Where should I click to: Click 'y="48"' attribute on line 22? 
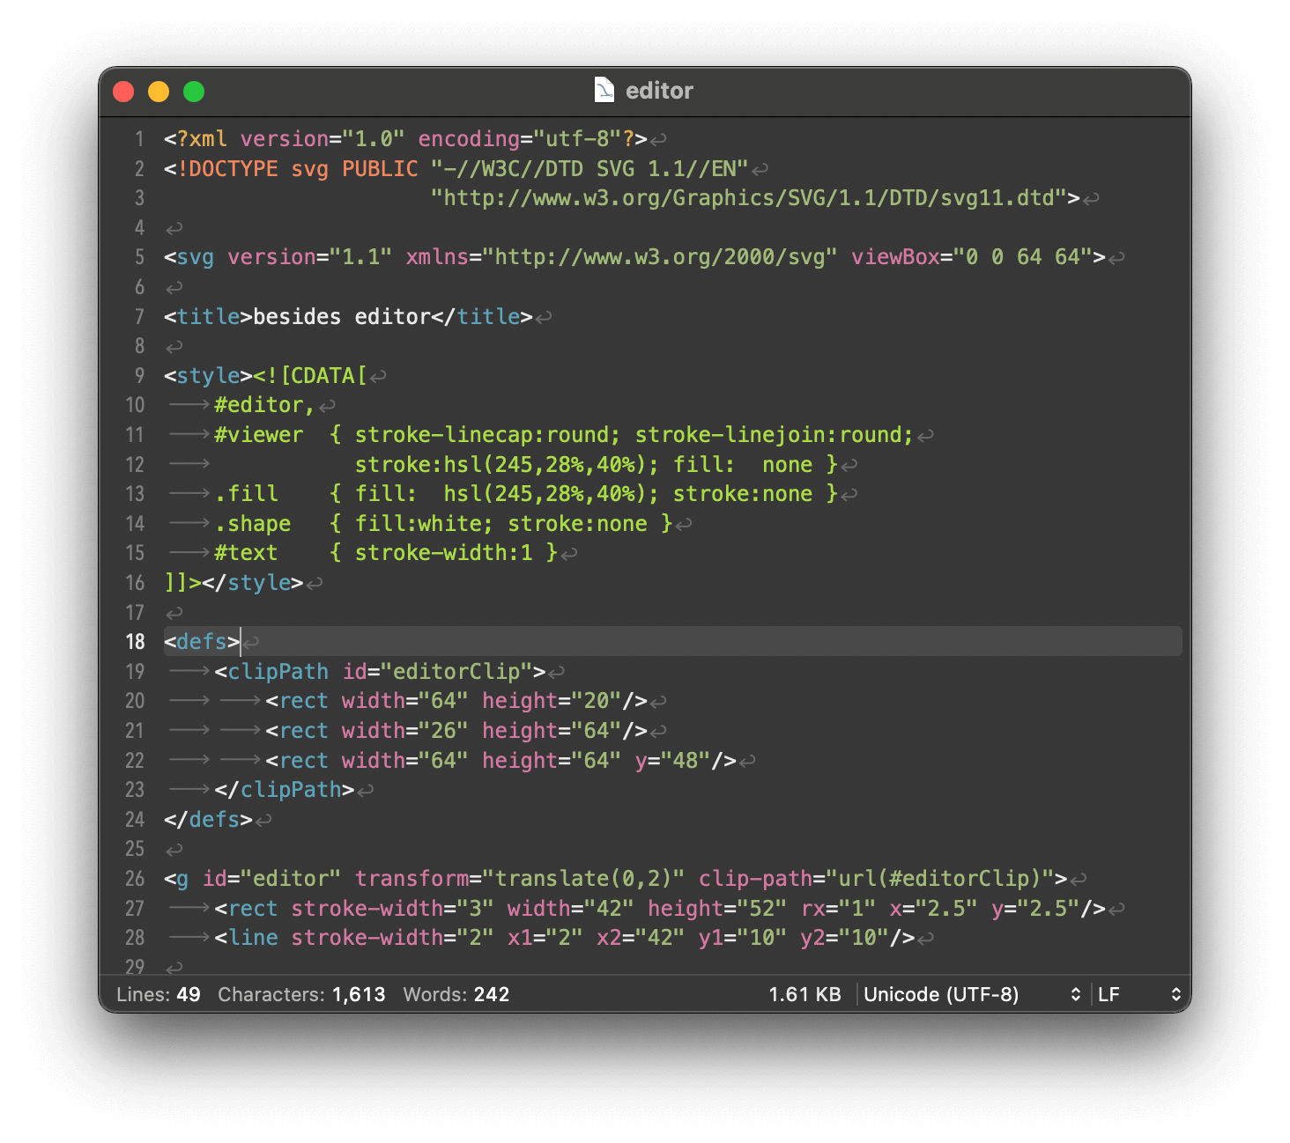click(673, 761)
